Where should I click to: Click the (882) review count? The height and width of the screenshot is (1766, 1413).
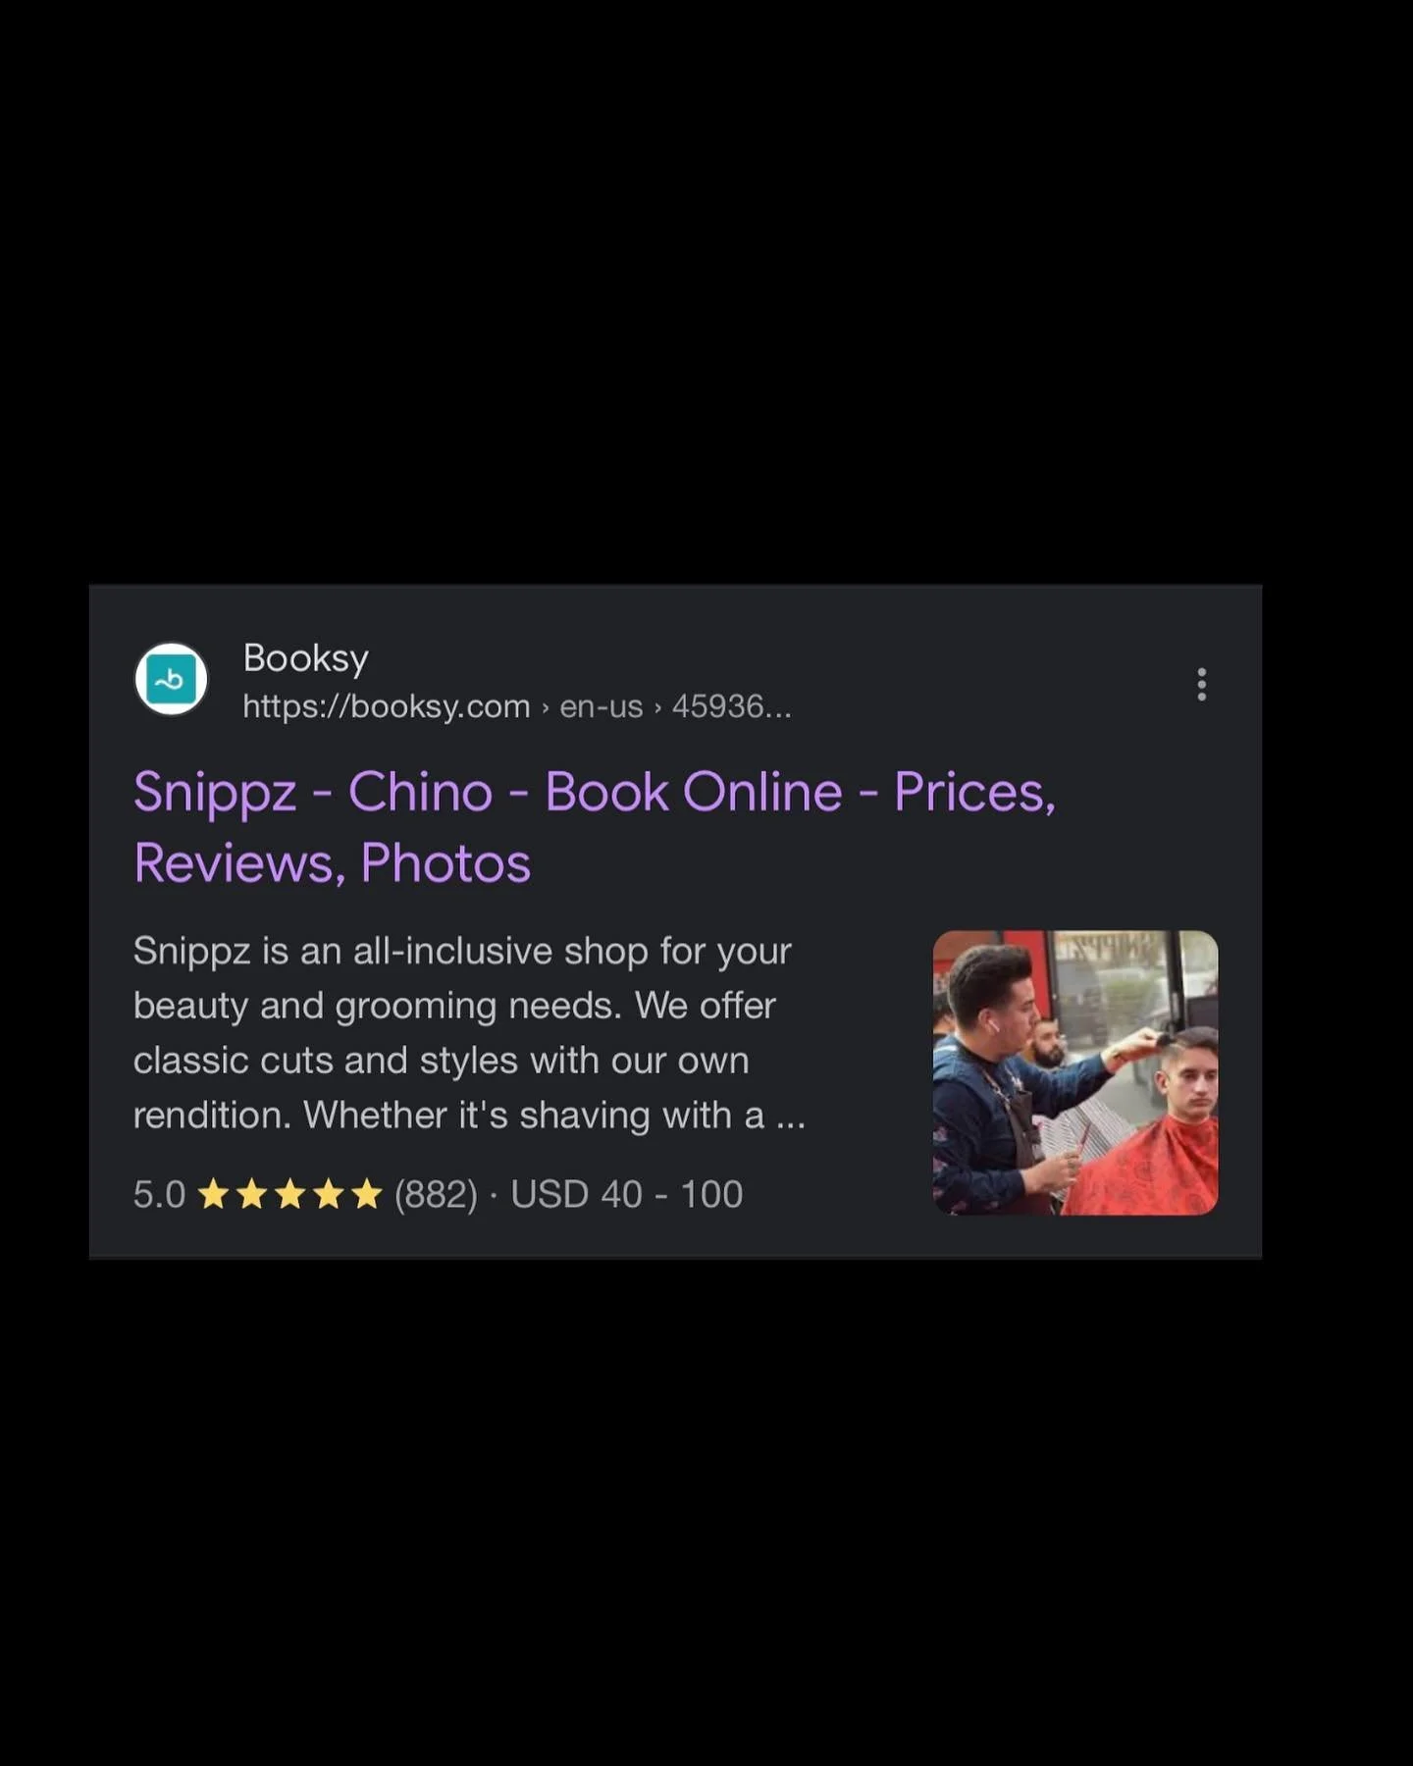pyautogui.click(x=436, y=1195)
